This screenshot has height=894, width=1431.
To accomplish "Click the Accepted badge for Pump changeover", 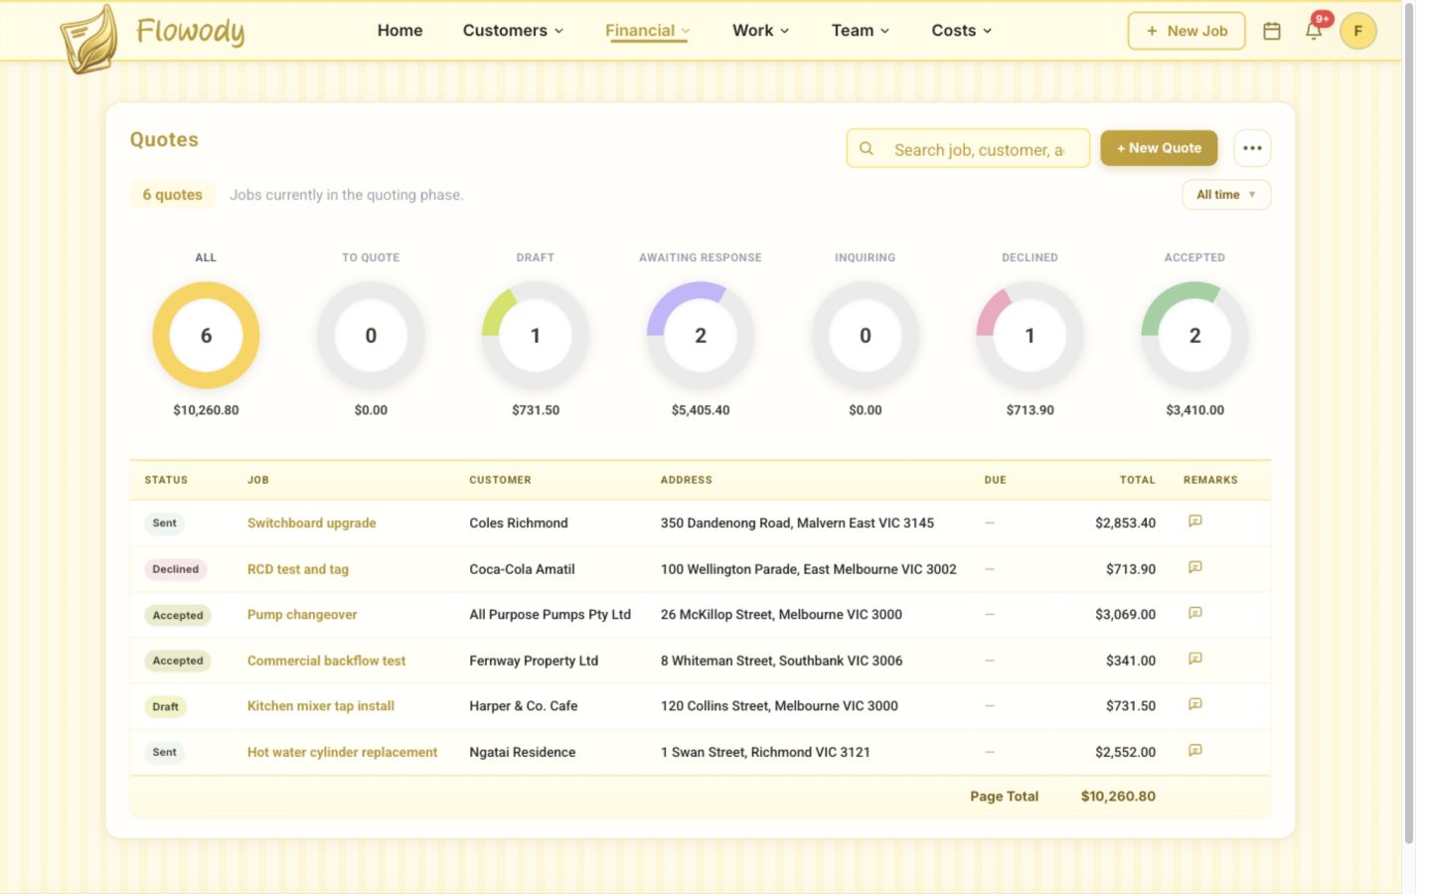I will [177, 616].
